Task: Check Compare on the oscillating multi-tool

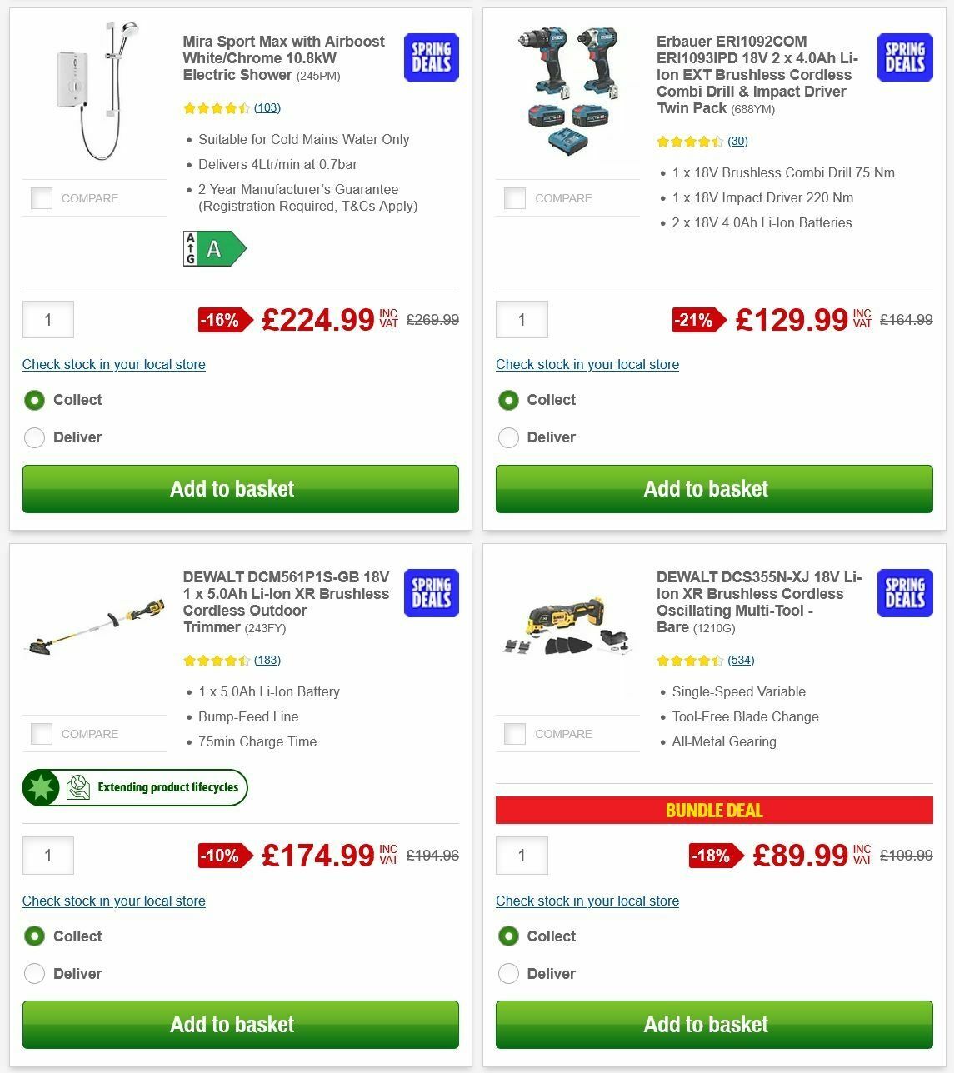Action: tap(516, 734)
